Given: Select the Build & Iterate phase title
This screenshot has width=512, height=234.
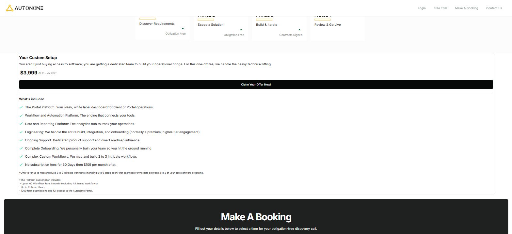Looking at the screenshot, I should point(267,25).
